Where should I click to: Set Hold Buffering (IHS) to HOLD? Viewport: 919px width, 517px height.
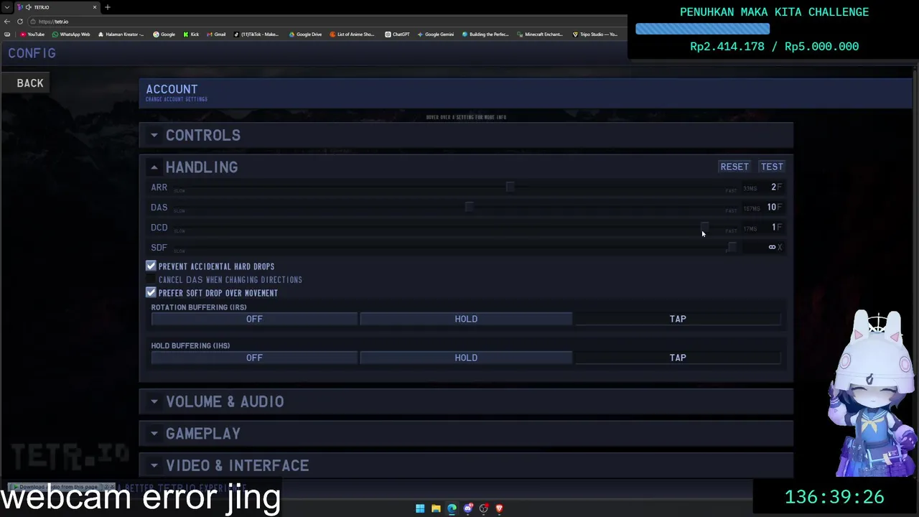point(466,358)
